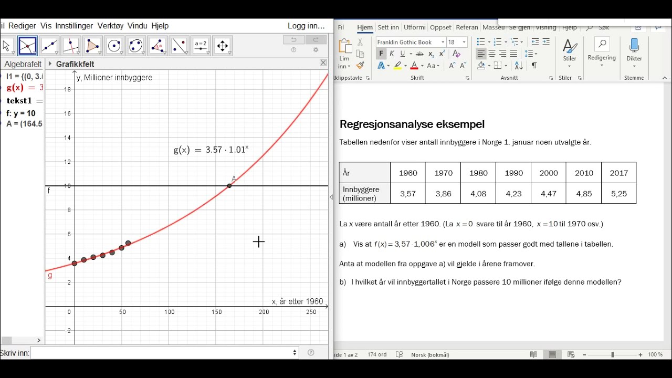Viewport: 672px width, 378px height.
Task: Increase indent in Word Avsnitt group
Action: (x=546, y=42)
